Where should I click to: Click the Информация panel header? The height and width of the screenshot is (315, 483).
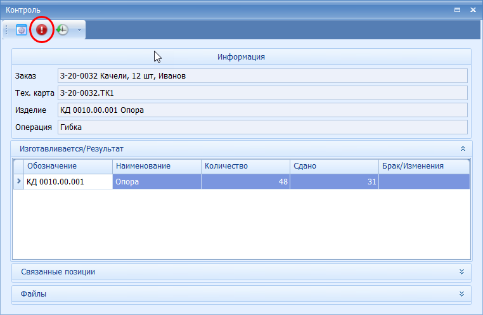pyautogui.click(x=241, y=56)
